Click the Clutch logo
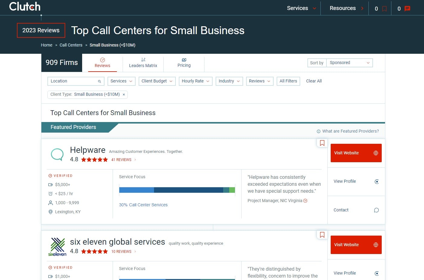This screenshot has width=424, height=280. coord(25,7)
